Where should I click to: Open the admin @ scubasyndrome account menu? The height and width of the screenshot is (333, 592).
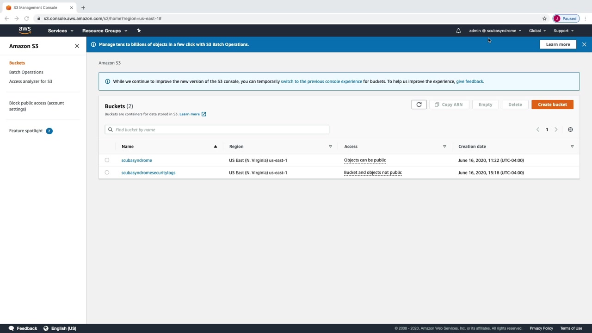pos(495,31)
